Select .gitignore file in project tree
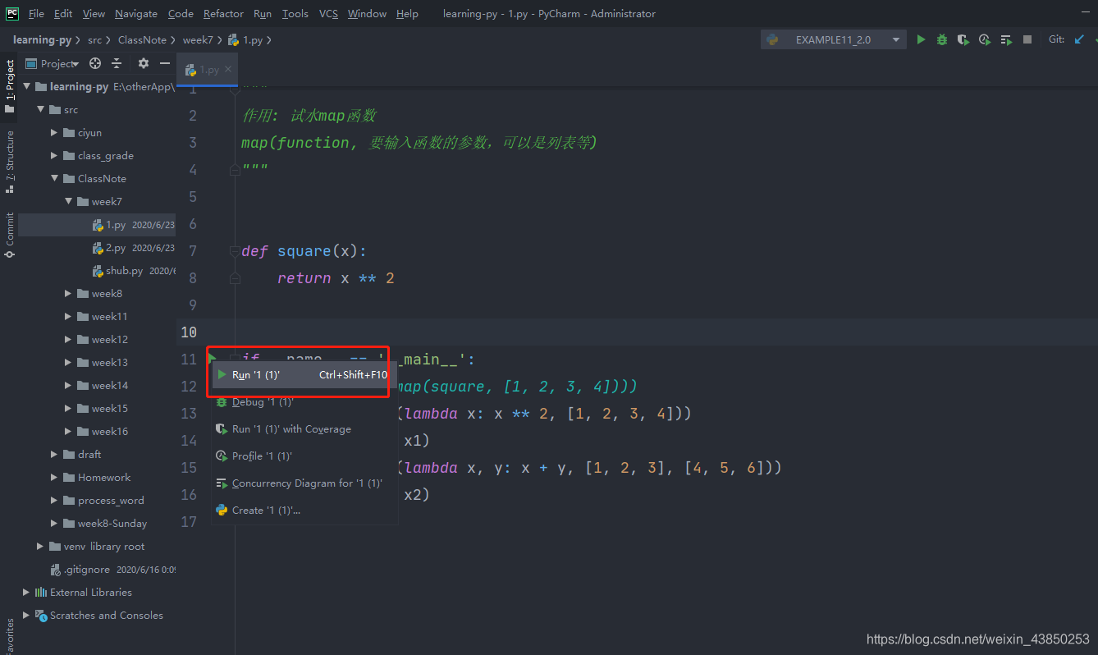The image size is (1098, 655). (97, 569)
